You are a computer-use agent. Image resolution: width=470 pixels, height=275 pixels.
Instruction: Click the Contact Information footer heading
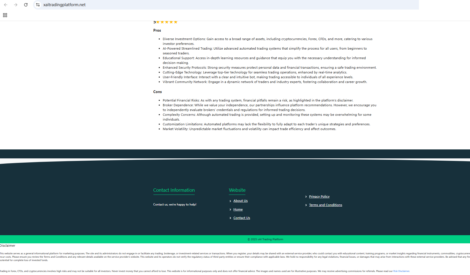click(x=174, y=190)
